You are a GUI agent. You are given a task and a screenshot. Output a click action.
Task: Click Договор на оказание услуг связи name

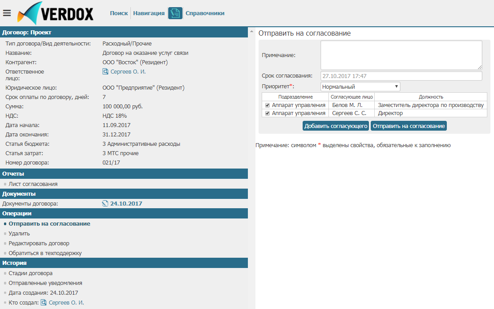(145, 53)
